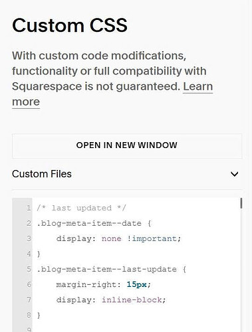
Task: Click line number 6 in gutter
Action: click(x=29, y=285)
